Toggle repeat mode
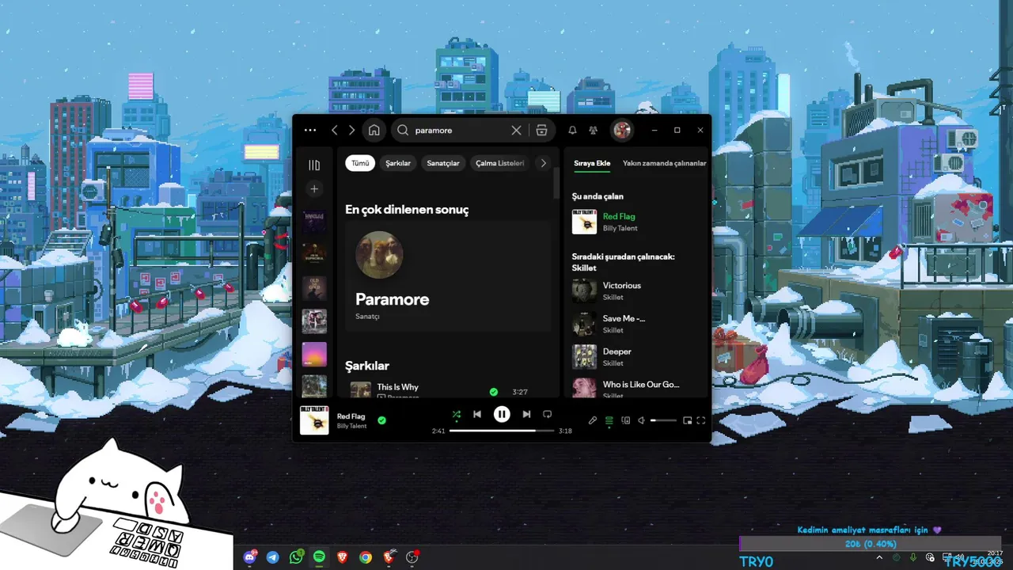 [547, 414]
